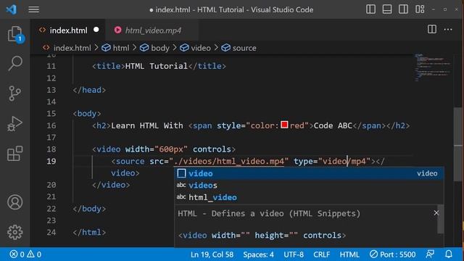Click the red color swatch in style attribute
Image resolution: width=464 pixels, height=261 pixels.
click(284, 125)
